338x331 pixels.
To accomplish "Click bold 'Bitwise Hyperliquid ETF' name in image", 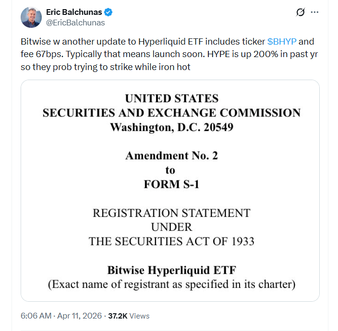I will coord(171,270).
